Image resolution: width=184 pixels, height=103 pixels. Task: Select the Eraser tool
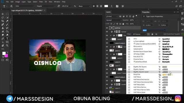[3, 31]
